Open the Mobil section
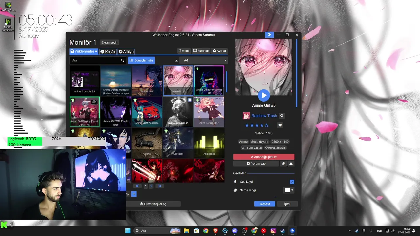This screenshot has width=420, height=236. coord(184,51)
